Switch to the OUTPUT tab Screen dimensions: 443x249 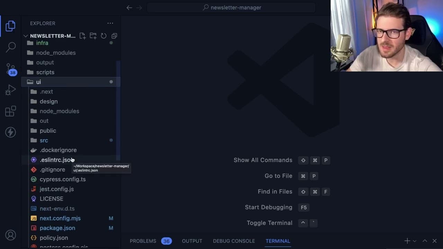click(x=192, y=241)
